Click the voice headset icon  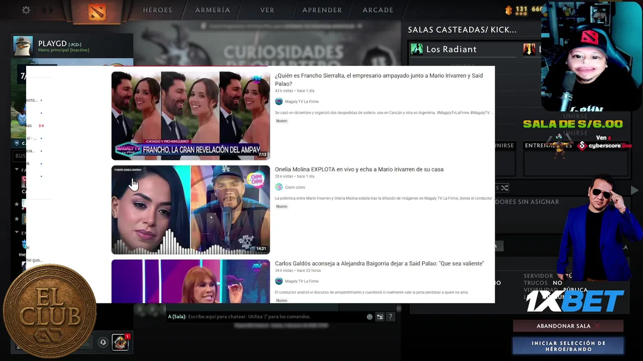point(103,342)
